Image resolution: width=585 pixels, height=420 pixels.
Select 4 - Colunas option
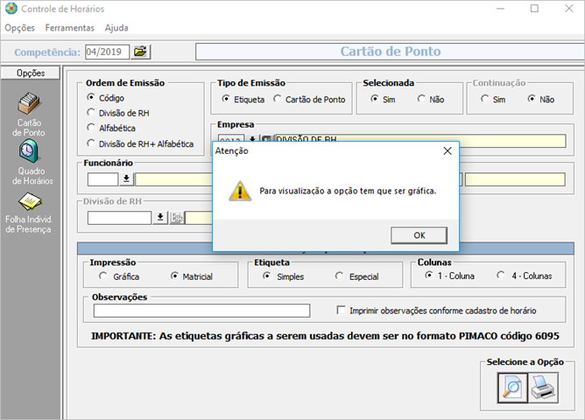[x=501, y=276]
